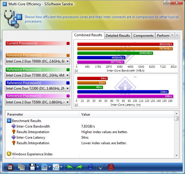Click the red 54ns latency bar
Viewport: 185px width, 174px height.
click(92, 78)
